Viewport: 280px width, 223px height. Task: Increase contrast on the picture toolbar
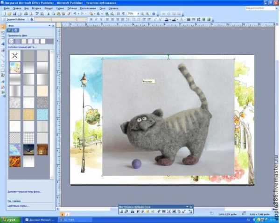(138, 211)
